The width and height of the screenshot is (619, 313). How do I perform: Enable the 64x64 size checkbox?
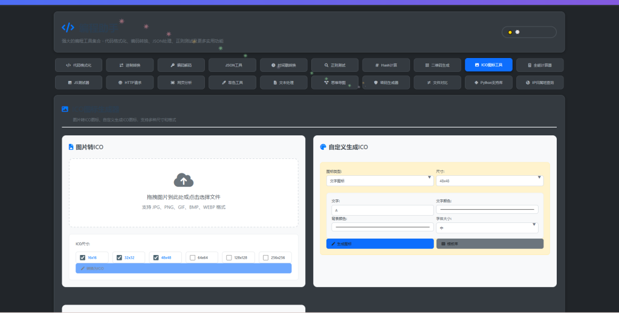(192, 257)
